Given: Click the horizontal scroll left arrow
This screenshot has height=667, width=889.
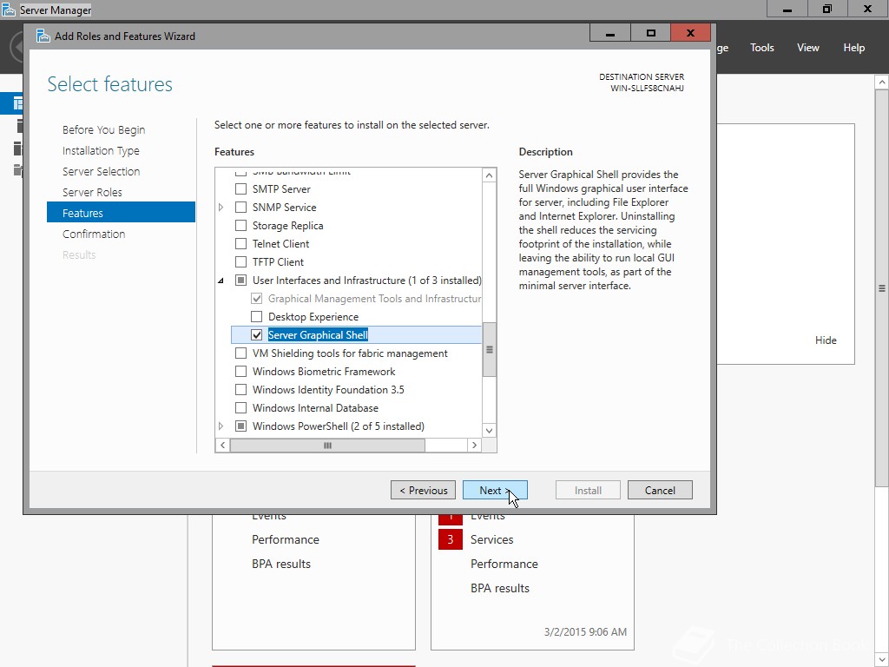Looking at the screenshot, I should click(x=223, y=446).
